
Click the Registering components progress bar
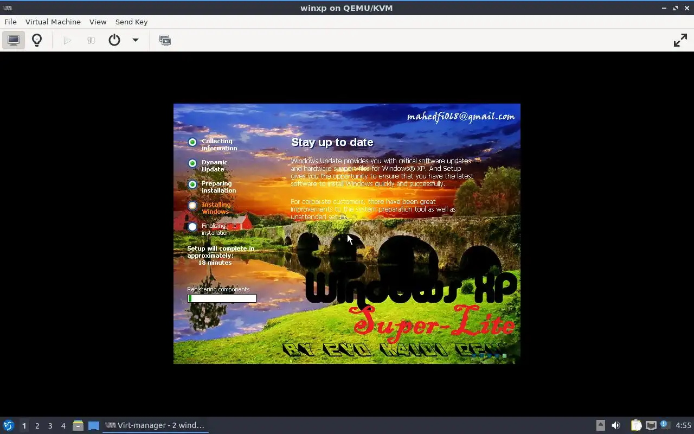tap(222, 298)
